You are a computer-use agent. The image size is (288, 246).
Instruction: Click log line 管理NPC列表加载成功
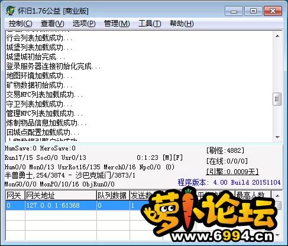(44, 113)
